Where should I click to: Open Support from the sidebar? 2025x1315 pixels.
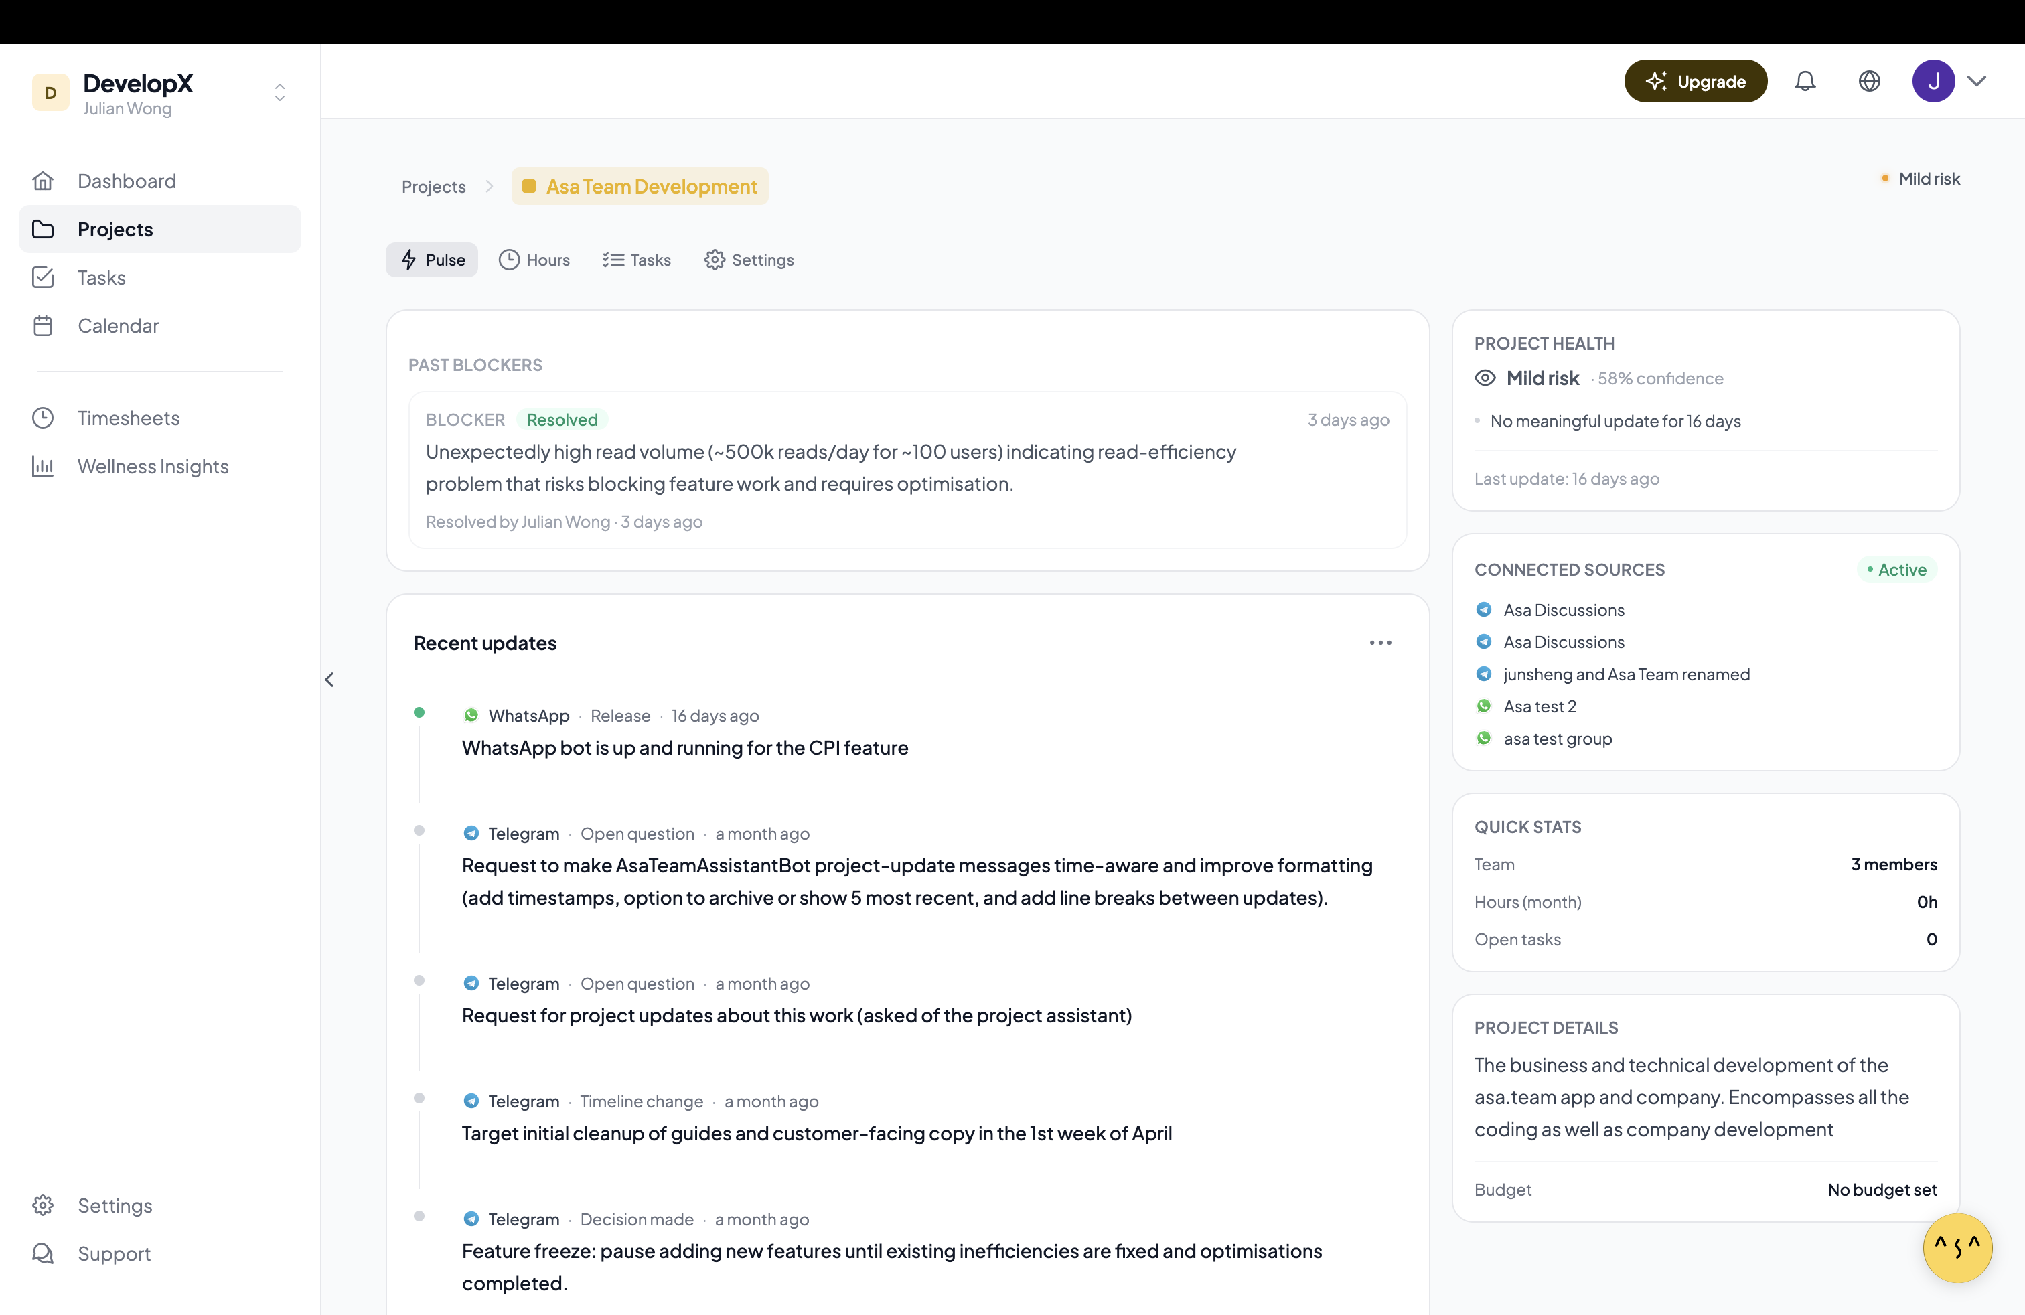113,1254
